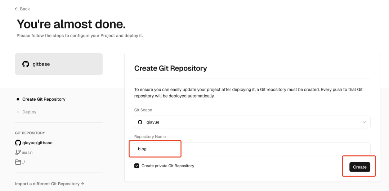Go Back using the top link
This screenshot has height=191, width=389.
coord(22,9)
